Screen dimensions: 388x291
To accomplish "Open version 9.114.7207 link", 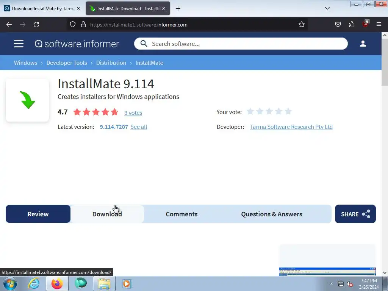I will click(x=114, y=127).
